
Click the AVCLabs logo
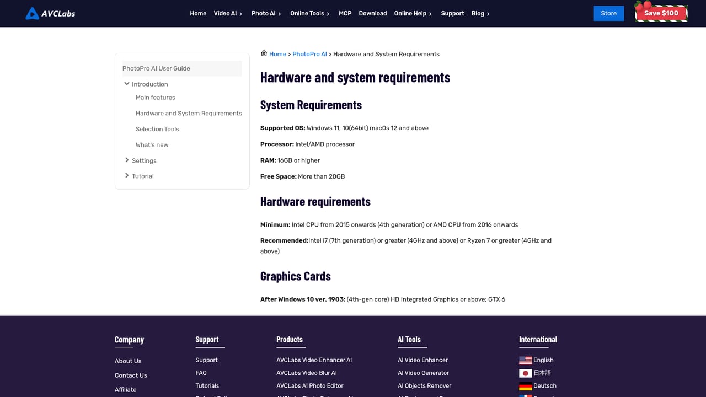pyautogui.click(x=50, y=13)
